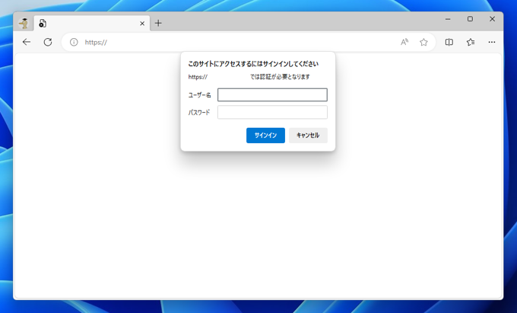517x313 pixels.
Task: Focus the パスワード input field
Action: pos(272,112)
